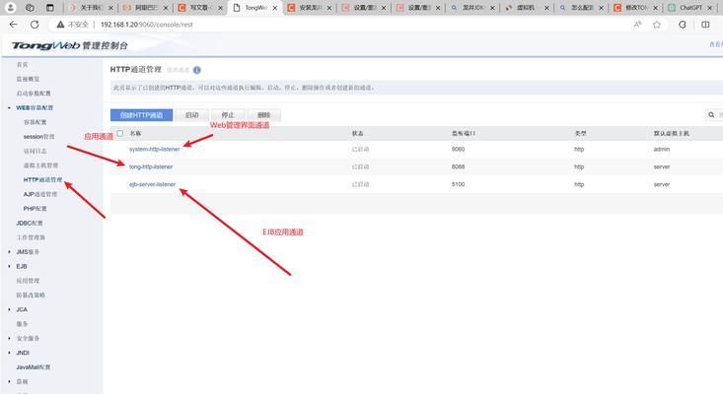This screenshot has width=723, height=394.
Task: Open the read aloud icon
Action: 638,25
